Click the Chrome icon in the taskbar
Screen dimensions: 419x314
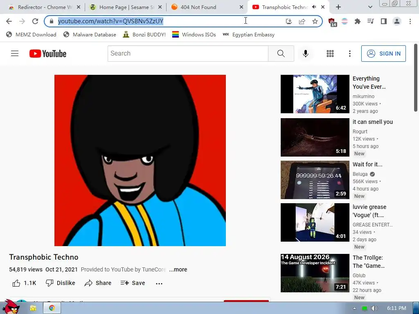[x=52, y=308]
